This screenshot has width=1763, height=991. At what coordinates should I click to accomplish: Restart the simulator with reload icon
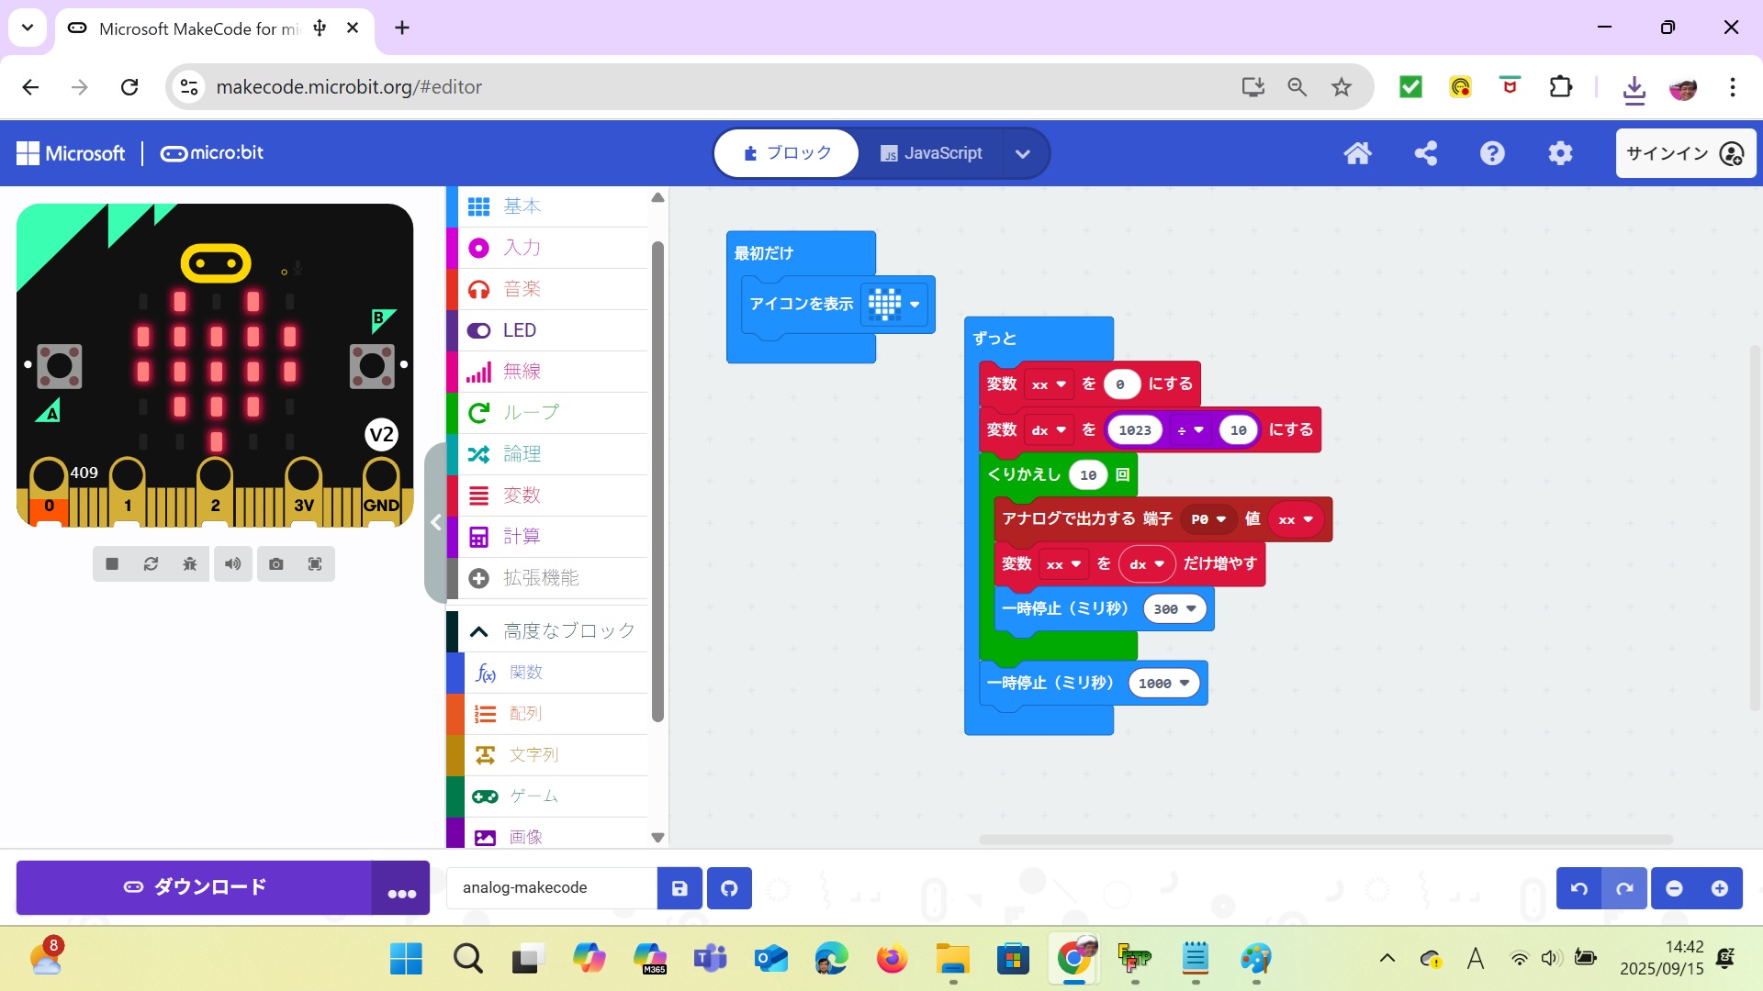(x=152, y=564)
